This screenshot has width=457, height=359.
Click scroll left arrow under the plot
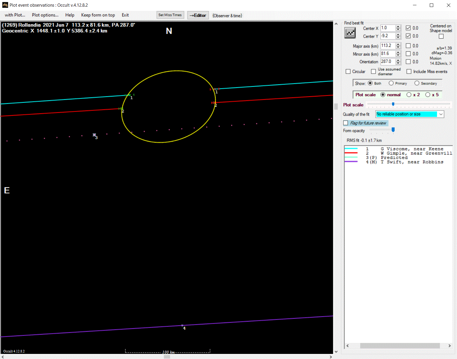(x=3, y=357)
